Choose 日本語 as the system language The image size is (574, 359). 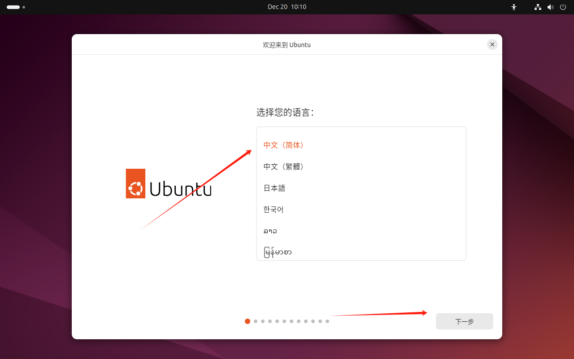pos(274,188)
